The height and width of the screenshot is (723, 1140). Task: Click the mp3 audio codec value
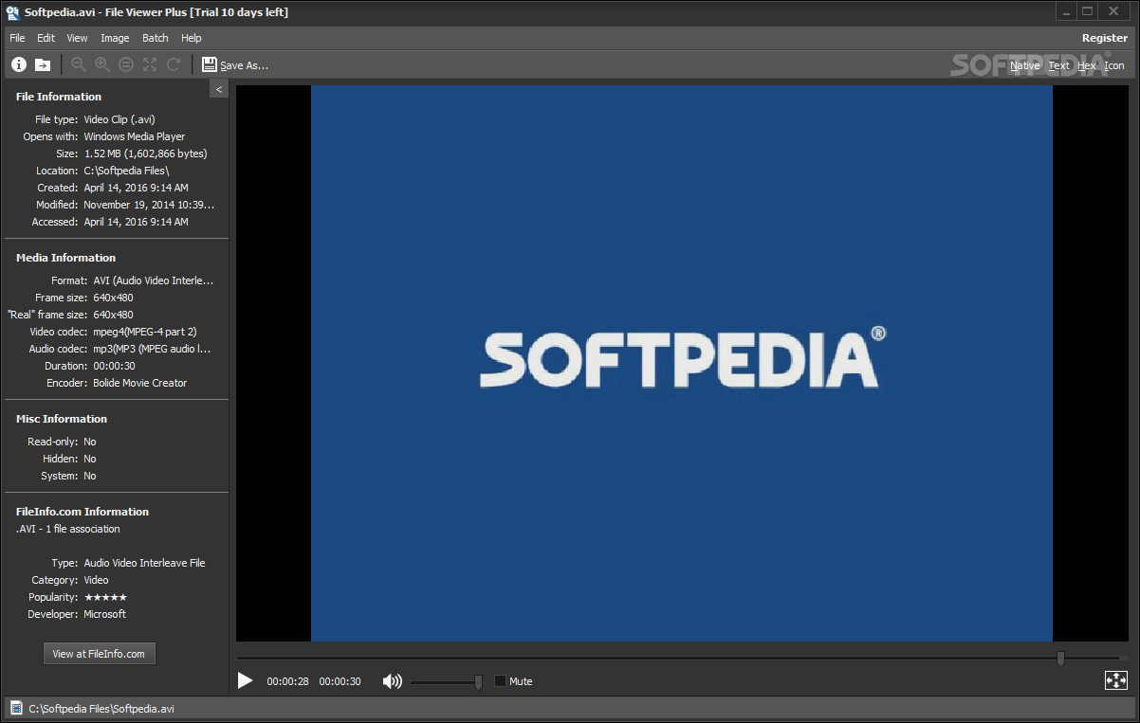tap(152, 349)
